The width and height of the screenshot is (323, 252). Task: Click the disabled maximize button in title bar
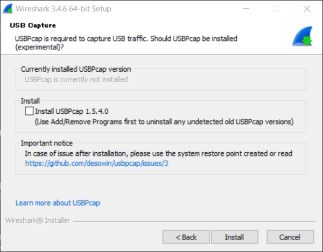point(276,9)
